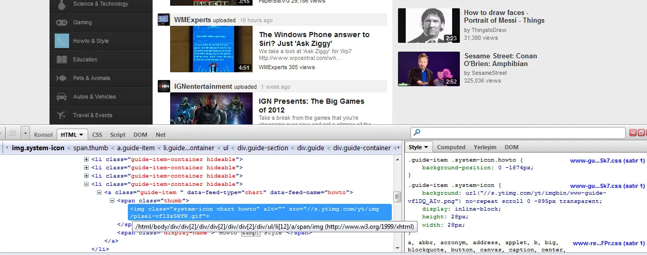The width and height of the screenshot is (647, 255).
Task: Open the DOM side tab next to Yerleşim
Action: [x=511, y=147]
